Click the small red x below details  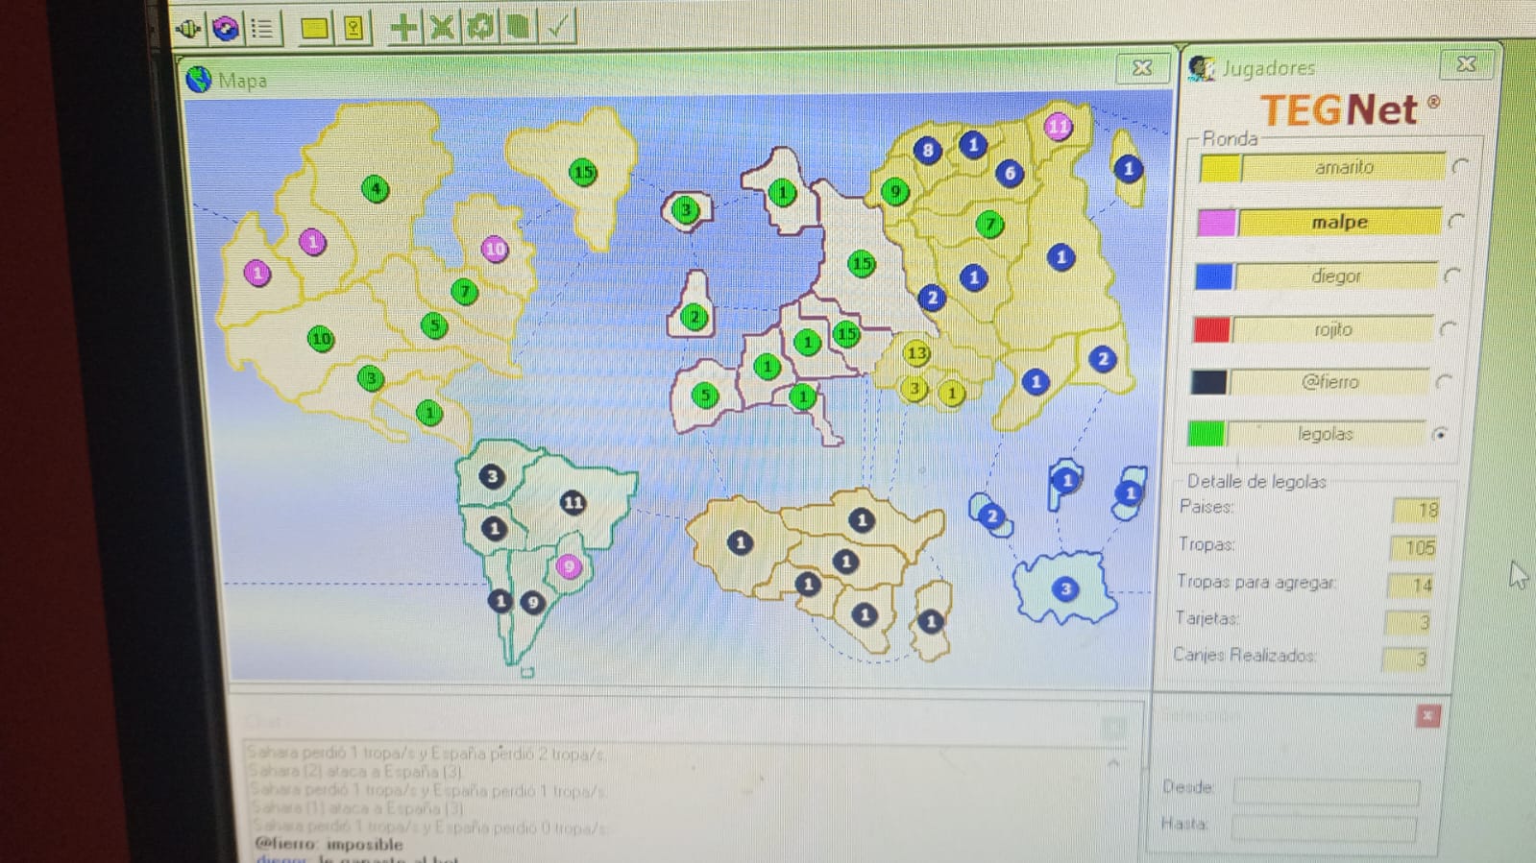pos(1427,716)
